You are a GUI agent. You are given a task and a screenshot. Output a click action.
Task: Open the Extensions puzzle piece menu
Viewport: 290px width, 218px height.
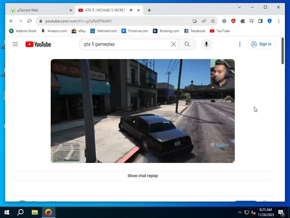tap(242, 21)
